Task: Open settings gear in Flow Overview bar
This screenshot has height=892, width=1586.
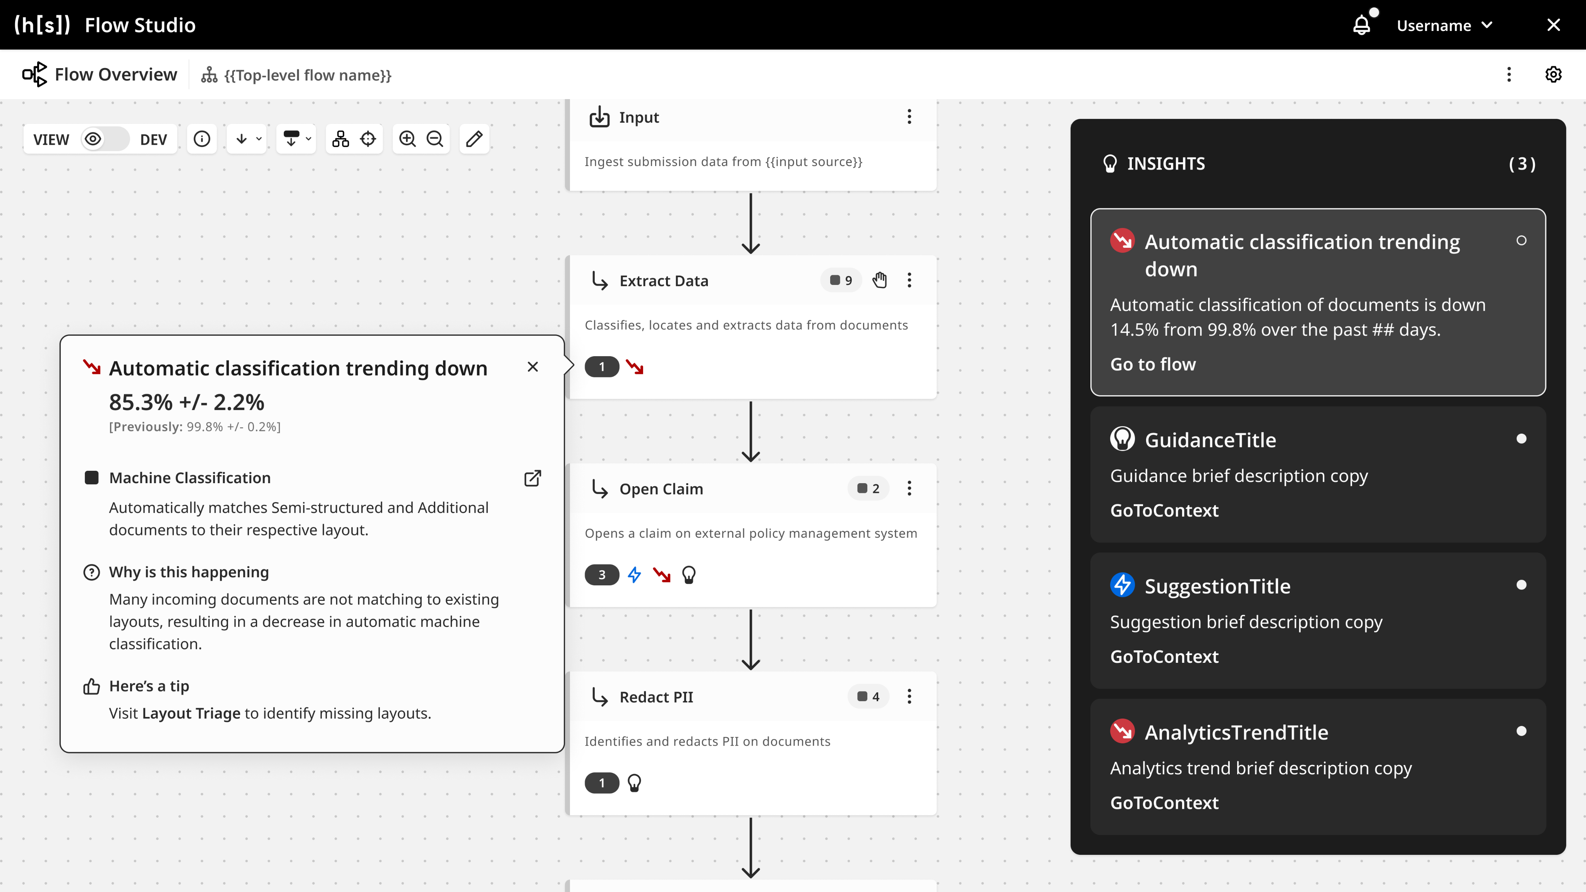Action: tap(1553, 74)
